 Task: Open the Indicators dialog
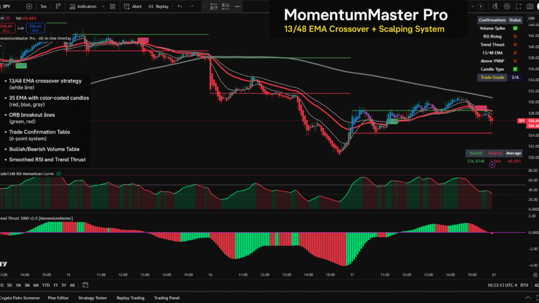(83, 6)
